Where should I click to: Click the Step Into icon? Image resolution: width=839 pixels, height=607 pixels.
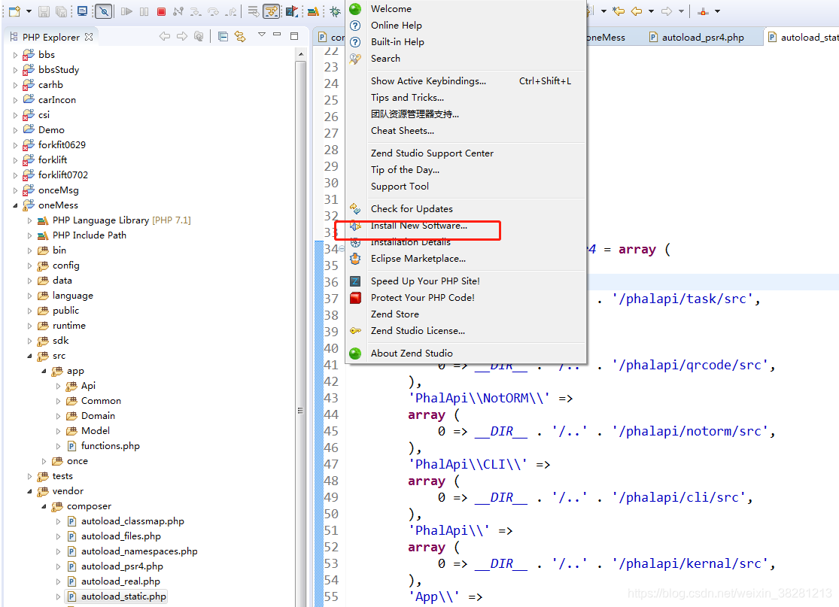point(196,11)
